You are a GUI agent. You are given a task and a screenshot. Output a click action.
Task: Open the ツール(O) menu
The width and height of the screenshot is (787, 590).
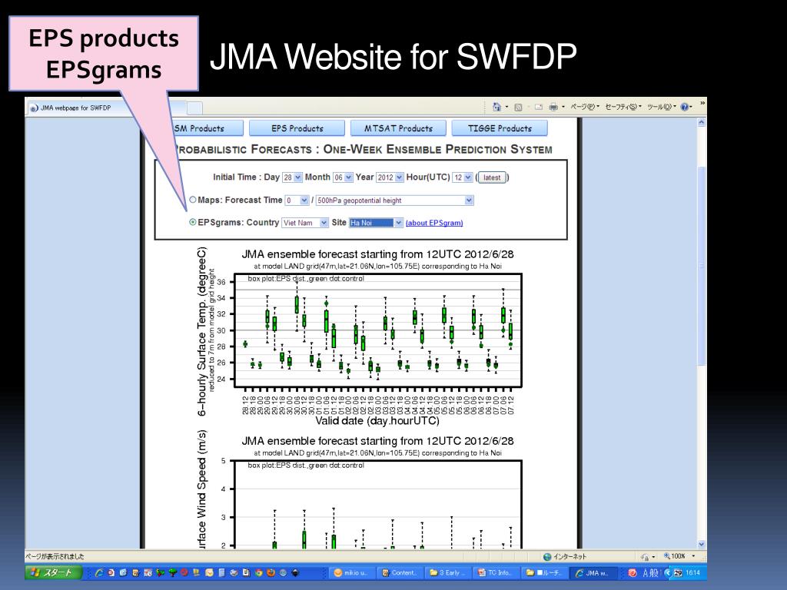click(x=662, y=107)
